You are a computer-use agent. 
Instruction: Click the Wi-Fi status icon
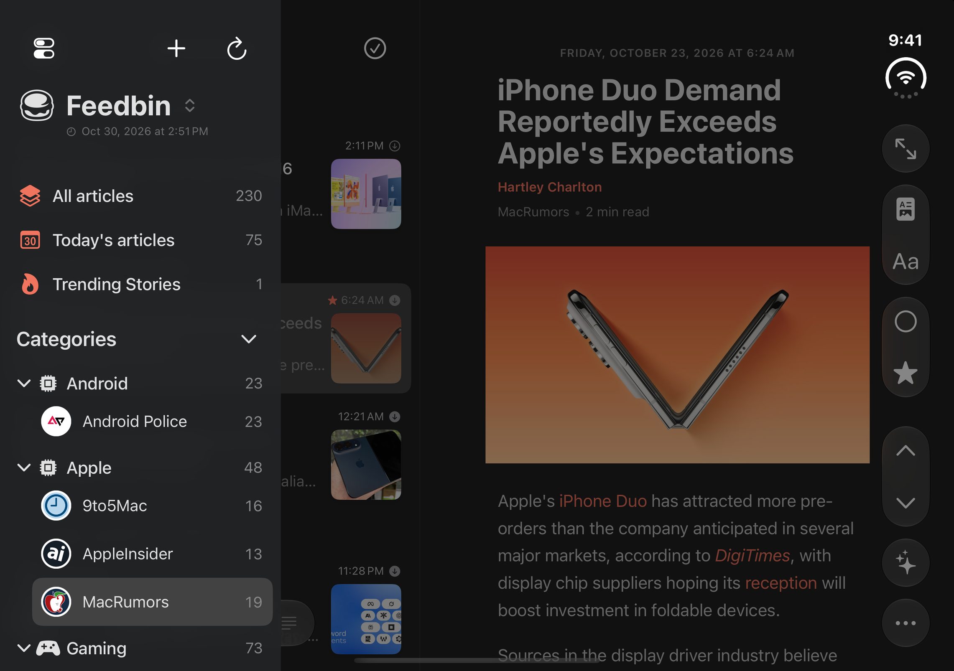point(906,78)
